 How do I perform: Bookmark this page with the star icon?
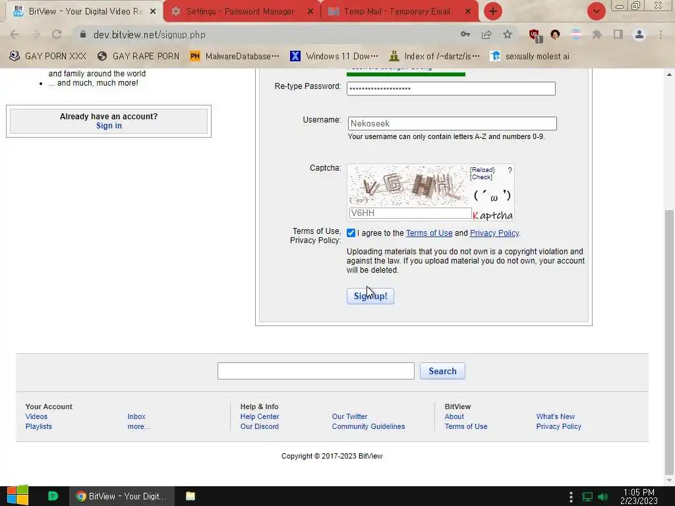pyautogui.click(x=508, y=34)
